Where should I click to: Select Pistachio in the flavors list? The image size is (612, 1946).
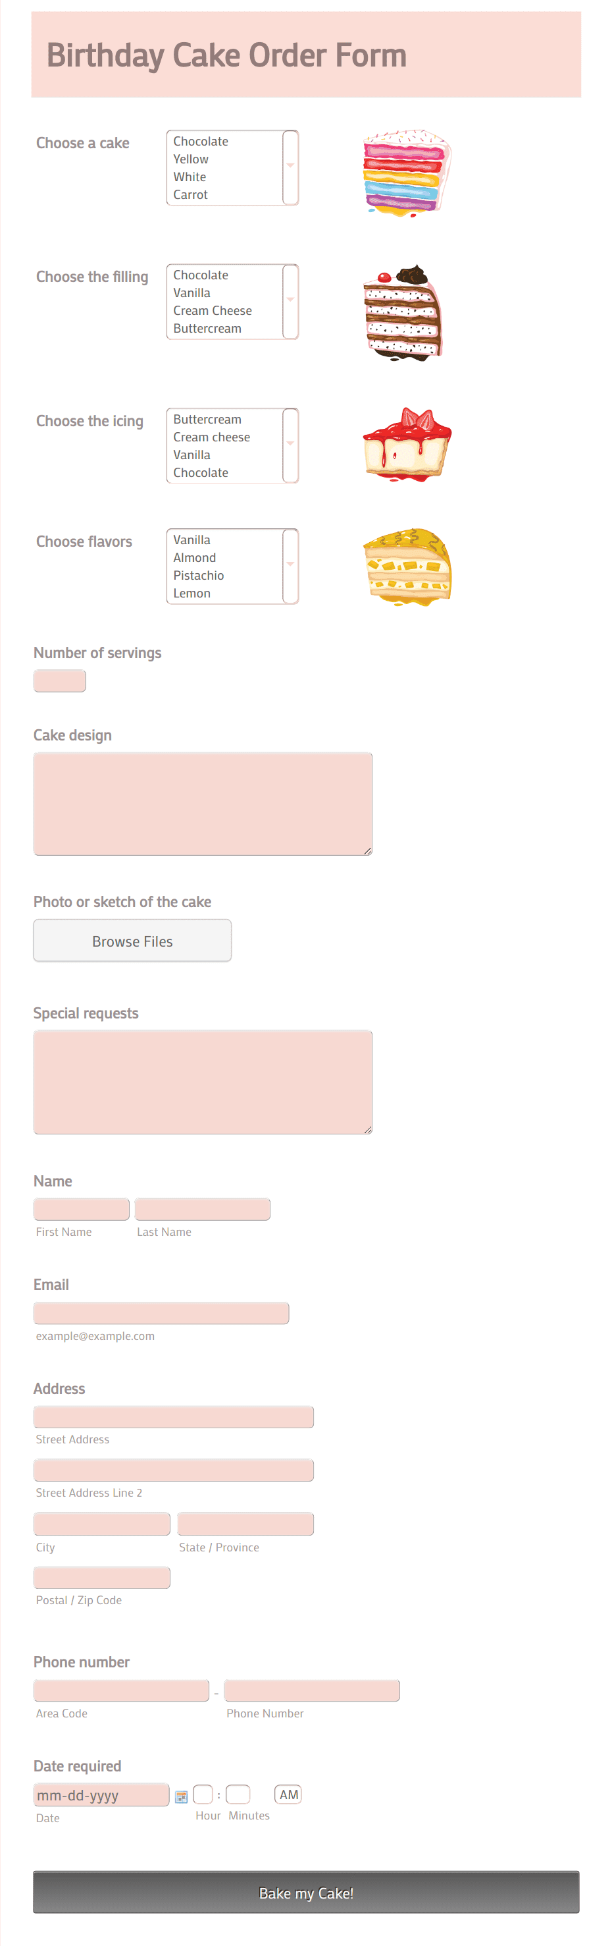point(199,575)
